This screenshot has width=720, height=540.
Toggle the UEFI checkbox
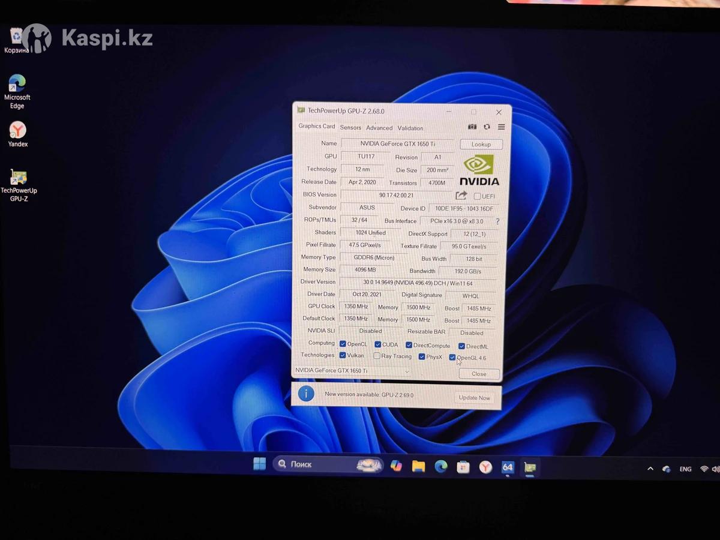coord(477,196)
